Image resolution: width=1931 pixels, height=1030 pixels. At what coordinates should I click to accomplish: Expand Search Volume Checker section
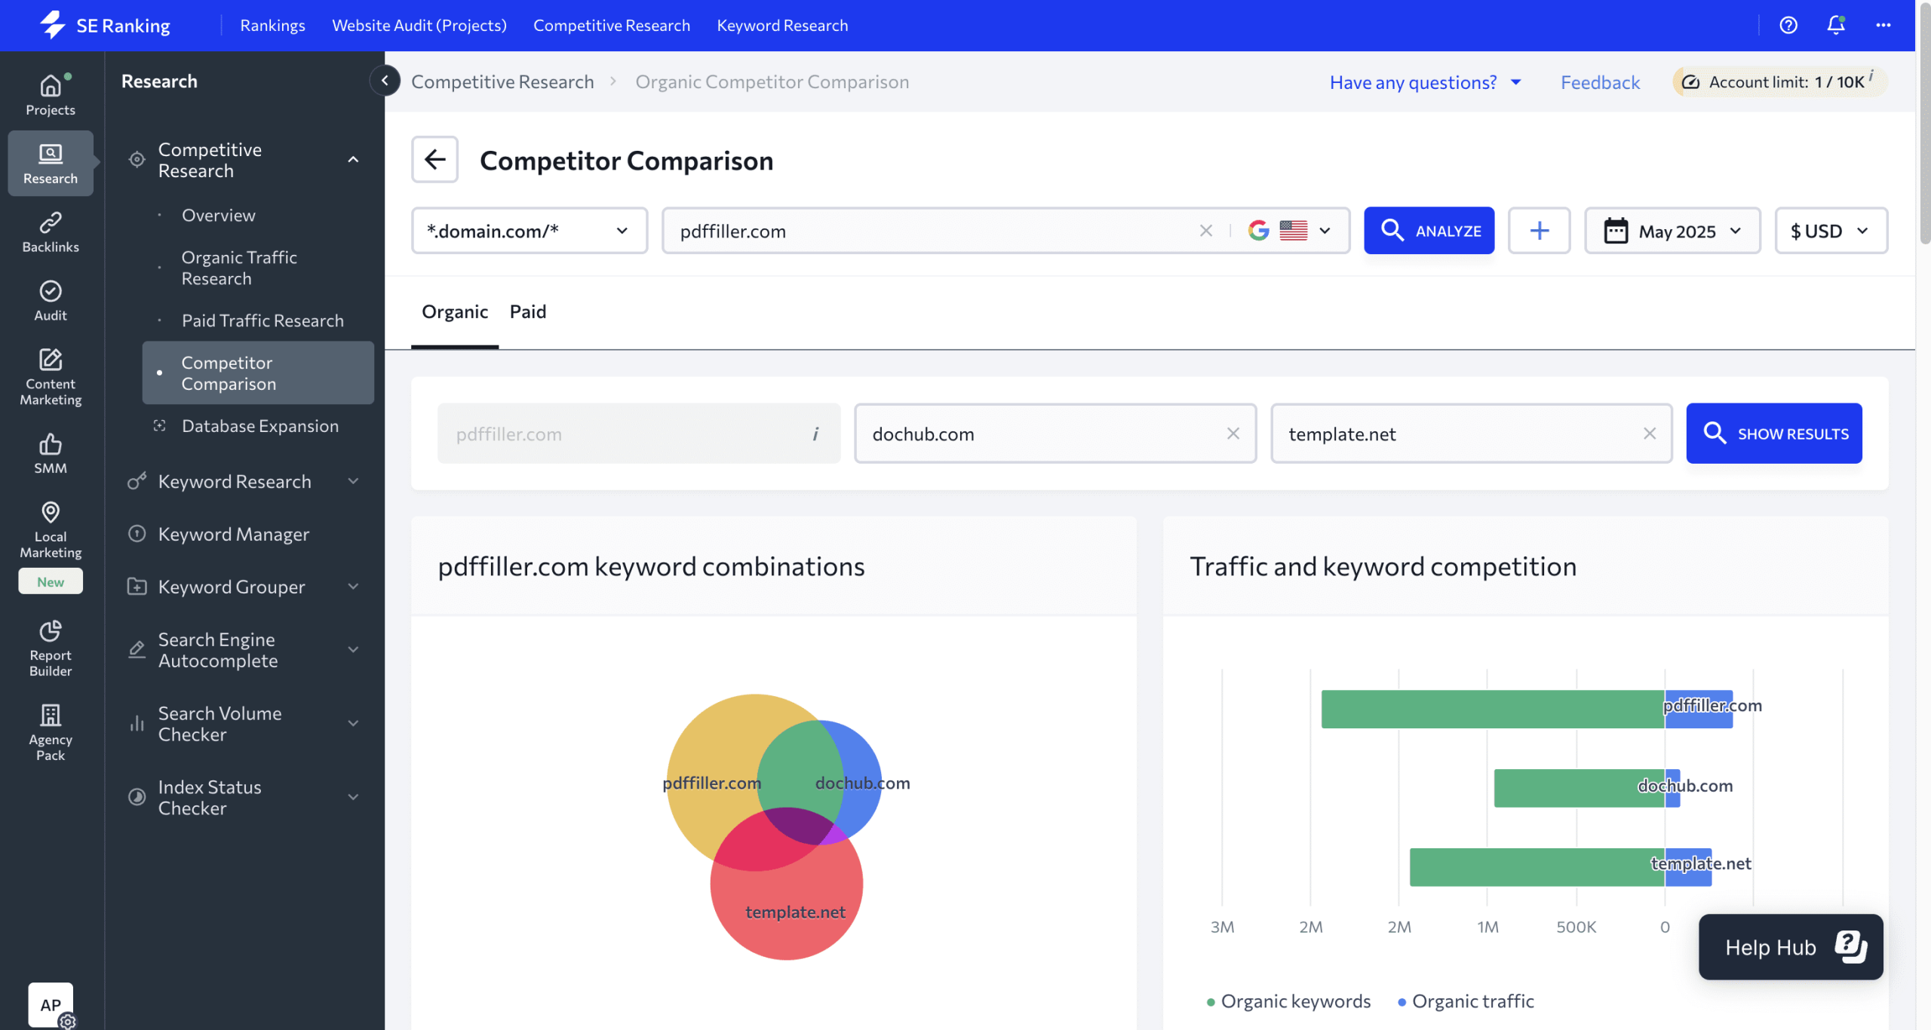pos(353,724)
